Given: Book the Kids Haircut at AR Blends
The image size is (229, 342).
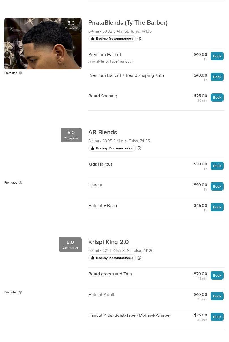Looking at the screenshot, I should [x=217, y=166].
